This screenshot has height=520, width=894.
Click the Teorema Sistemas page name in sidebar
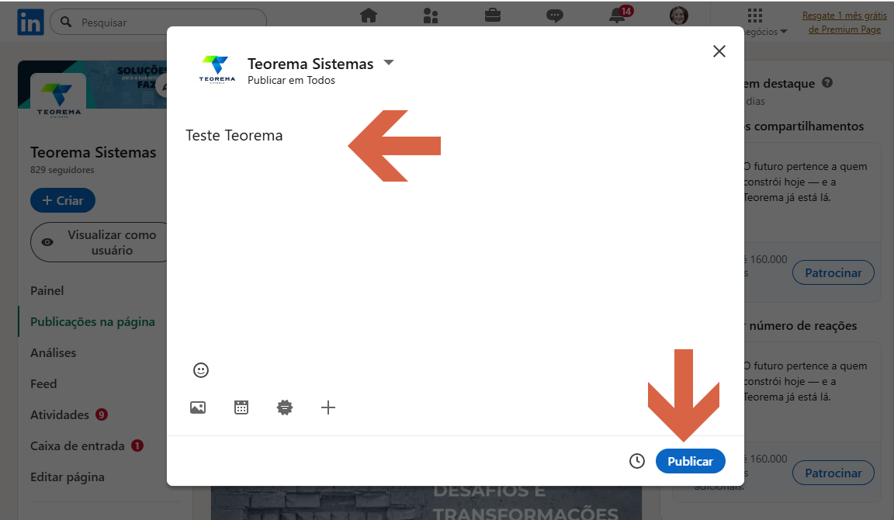click(93, 152)
